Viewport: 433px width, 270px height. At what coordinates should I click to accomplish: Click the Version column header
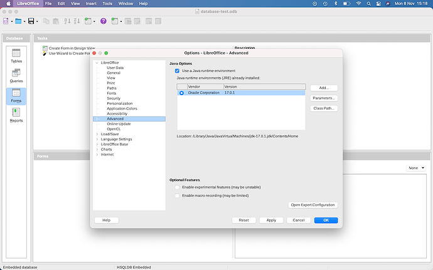tap(264, 86)
